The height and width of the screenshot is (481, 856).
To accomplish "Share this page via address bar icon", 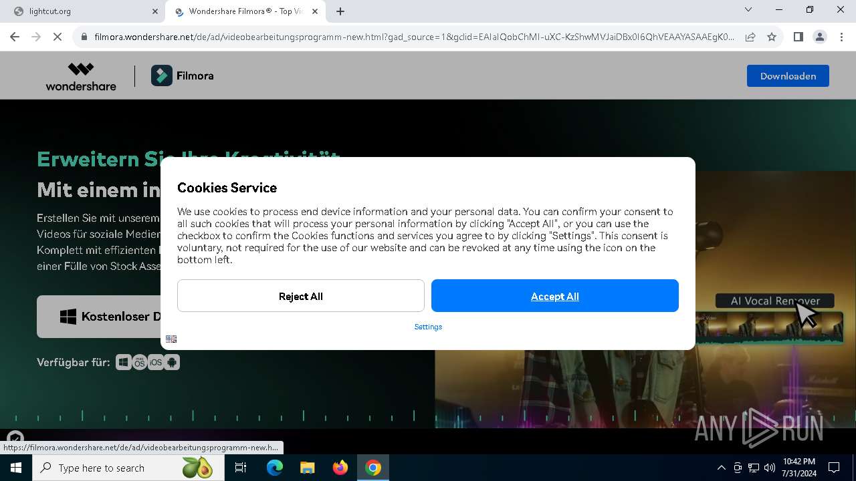I will (x=750, y=37).
